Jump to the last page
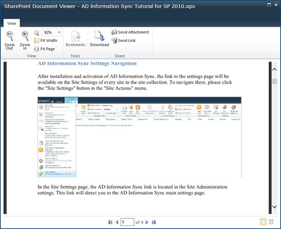Viewport: 281px width, 229px height. point(154,222)
